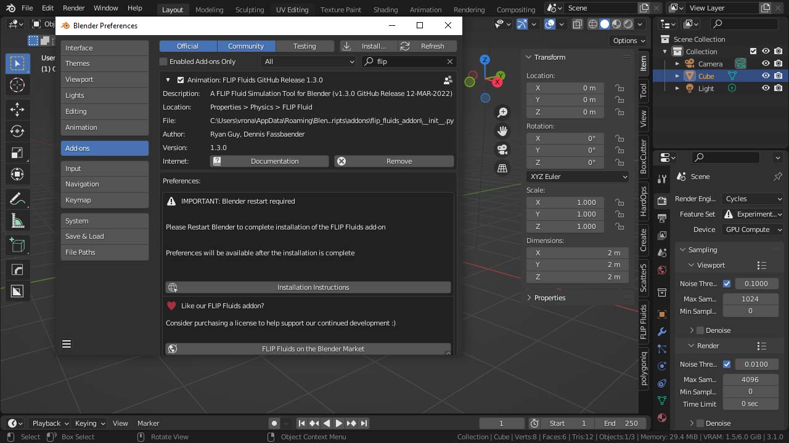The height and width of the screenshot is (443, 789).
Task: Disable the FLIP Fluids add-on checkbox
Action: click(x=181, y=80)
